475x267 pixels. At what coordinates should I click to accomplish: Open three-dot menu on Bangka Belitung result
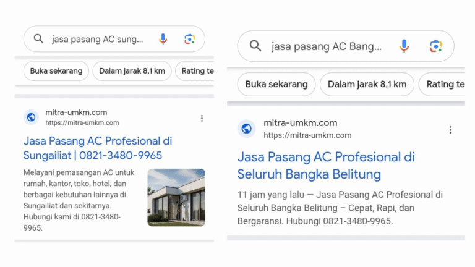450,130
